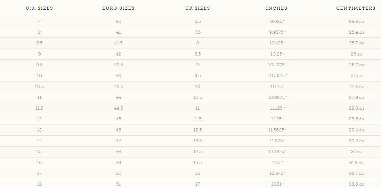Select the 24.4 cm measurement
Viewport: 381px width, 188px height.
[356, 22]
